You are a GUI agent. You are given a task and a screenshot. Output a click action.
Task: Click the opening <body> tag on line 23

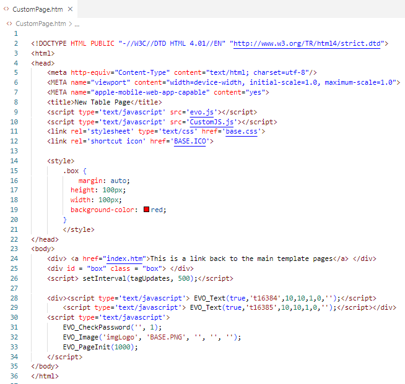coord(43,249)
